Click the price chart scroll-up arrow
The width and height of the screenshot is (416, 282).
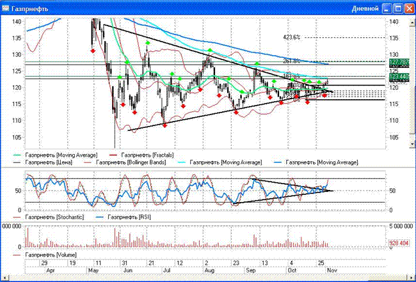(x=412, y=22)
